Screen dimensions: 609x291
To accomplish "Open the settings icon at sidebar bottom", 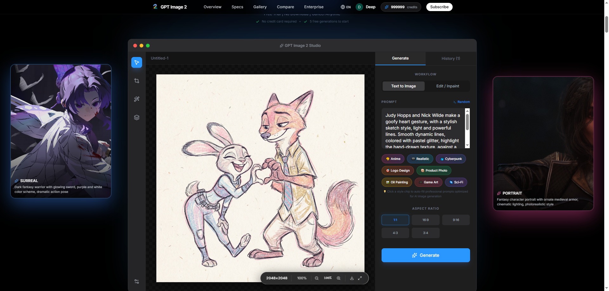I will coord(136,281).
